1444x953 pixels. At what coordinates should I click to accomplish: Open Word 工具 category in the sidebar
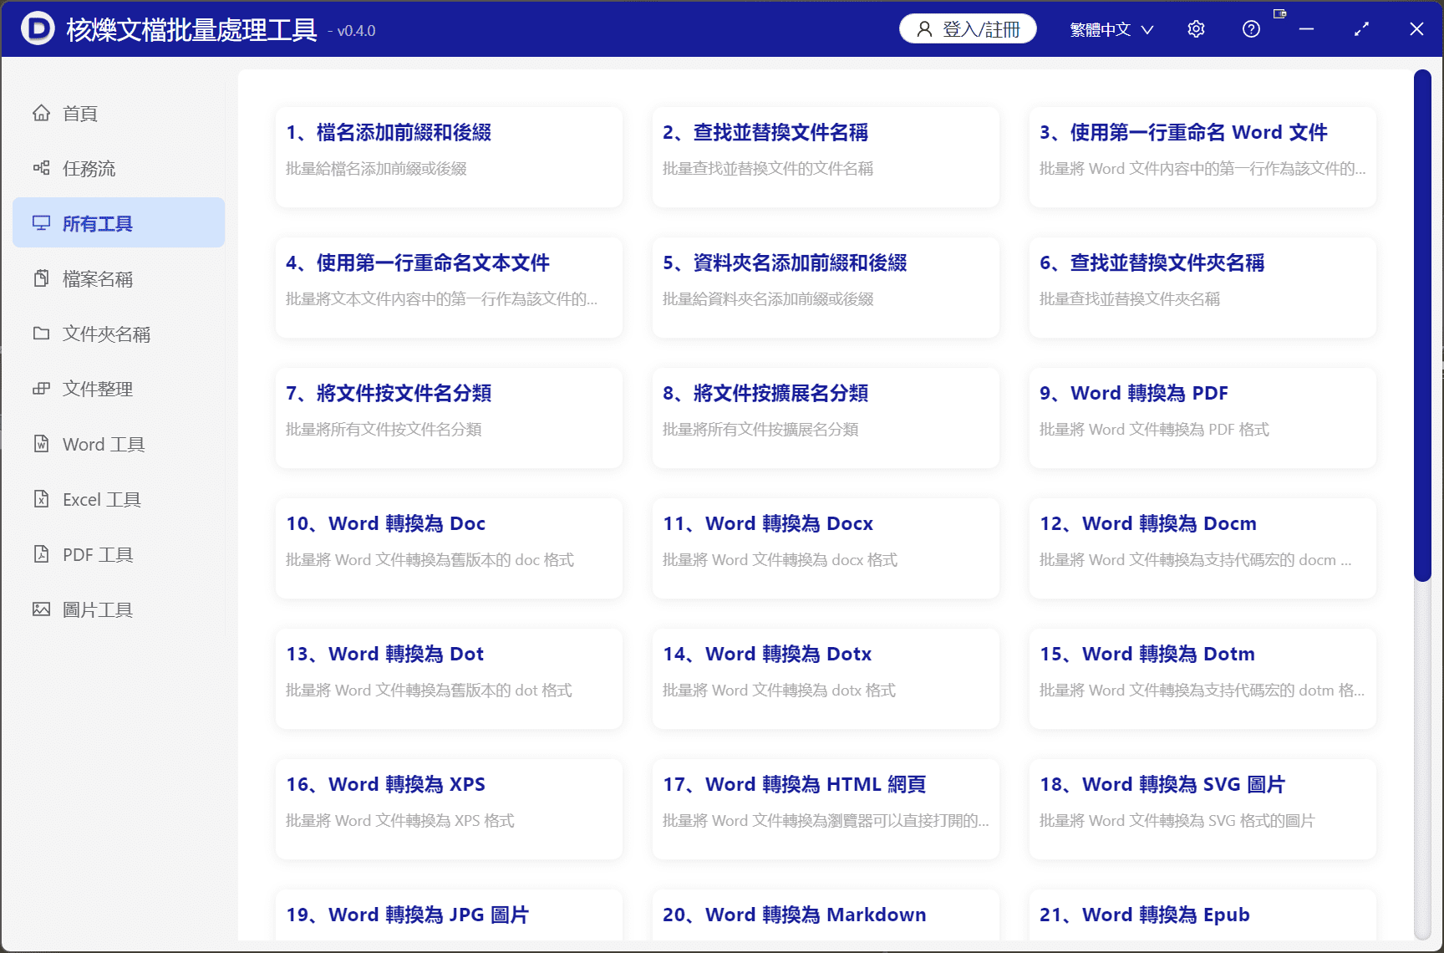pos(119,444)
